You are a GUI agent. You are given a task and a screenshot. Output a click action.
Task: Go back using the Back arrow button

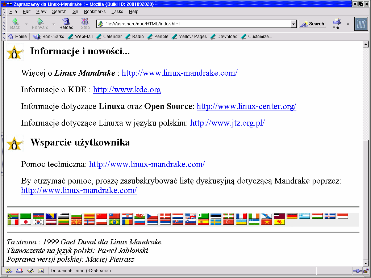coord(15,24)
